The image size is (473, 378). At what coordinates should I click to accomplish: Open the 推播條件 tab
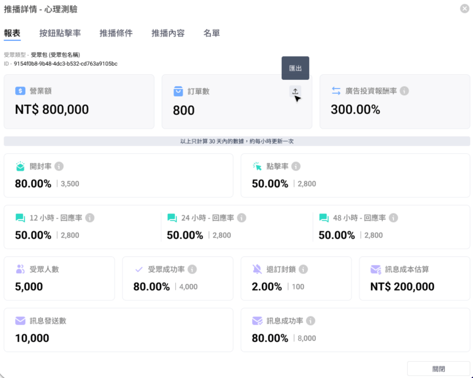(x=116, y=33)
